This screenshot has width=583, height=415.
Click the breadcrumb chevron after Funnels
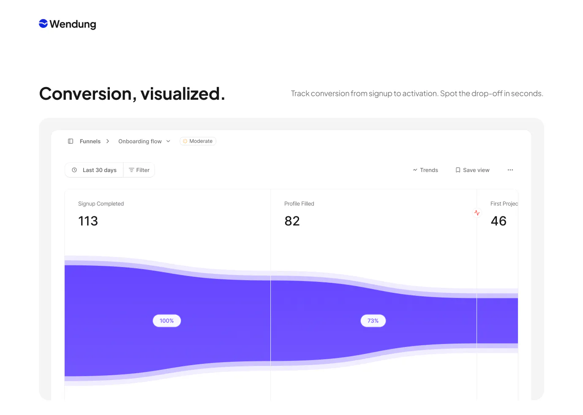pos(108,141)
